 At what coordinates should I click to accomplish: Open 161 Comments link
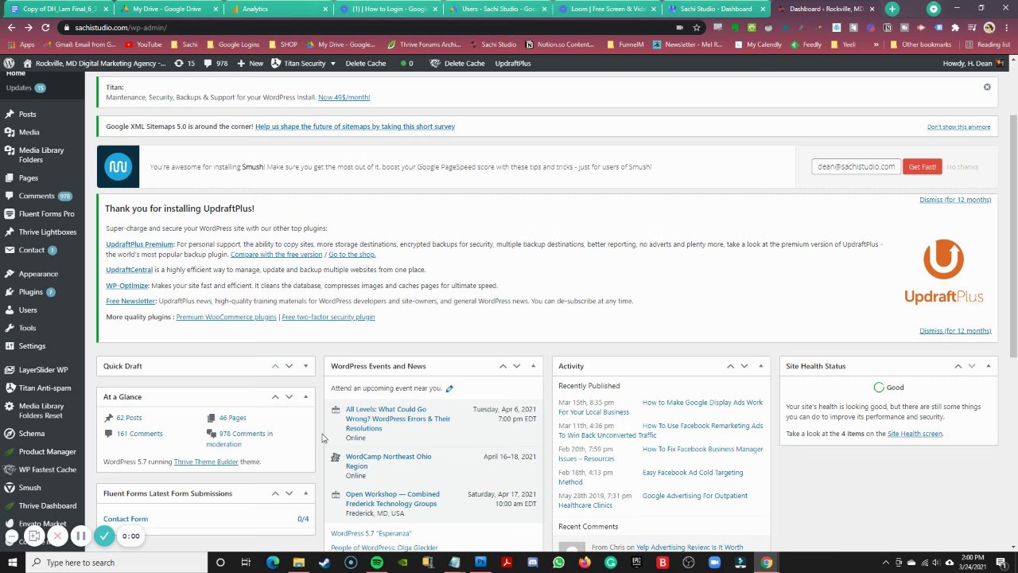(139, 434)
